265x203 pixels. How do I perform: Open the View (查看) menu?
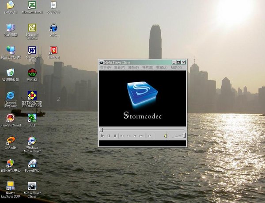120,68
